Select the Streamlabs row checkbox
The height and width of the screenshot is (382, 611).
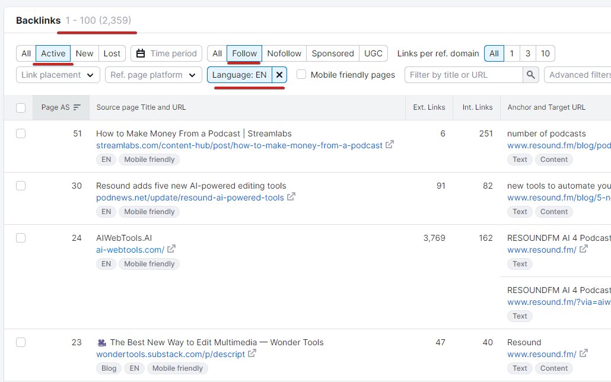[x=21, y=133]
